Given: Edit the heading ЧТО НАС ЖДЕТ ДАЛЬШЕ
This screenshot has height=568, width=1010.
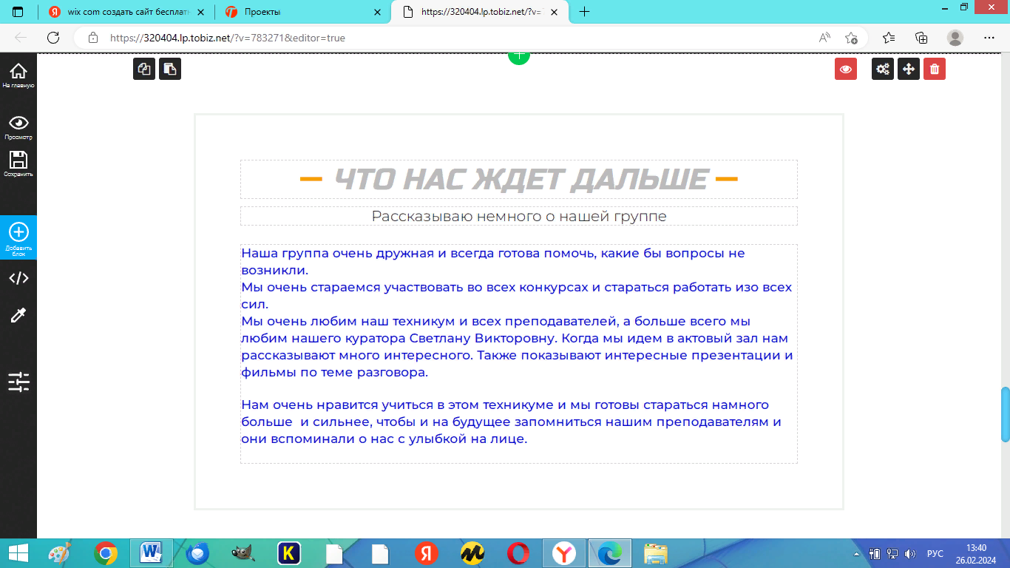Looking at the screenshot, I should tap(519, 180).
